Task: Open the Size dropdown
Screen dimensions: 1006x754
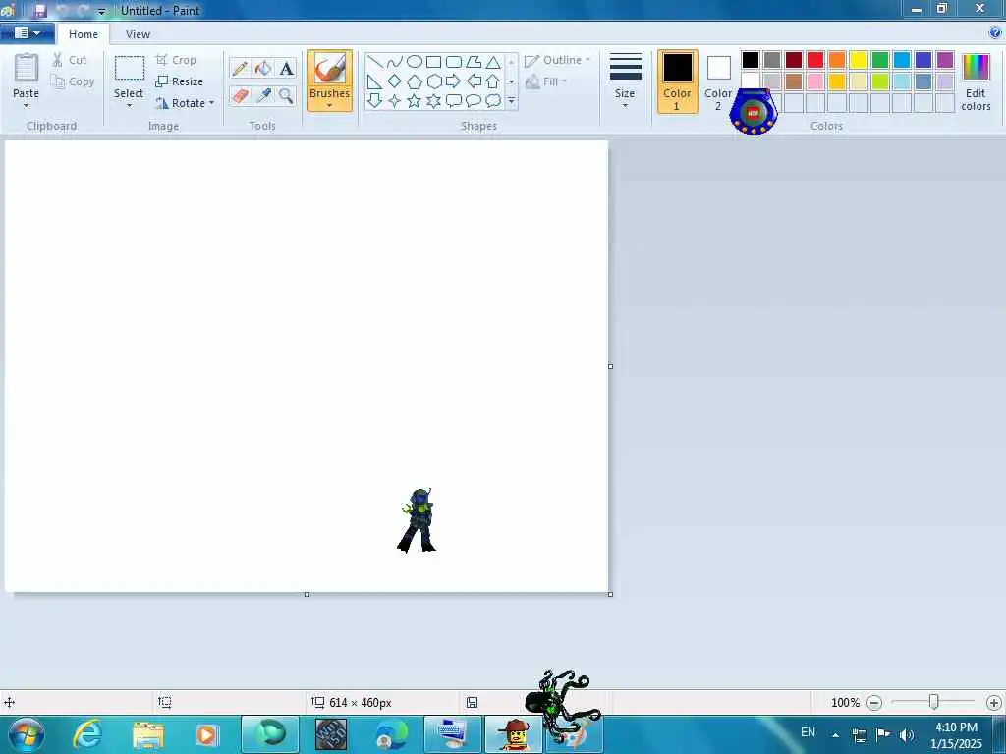Action: 625,81
